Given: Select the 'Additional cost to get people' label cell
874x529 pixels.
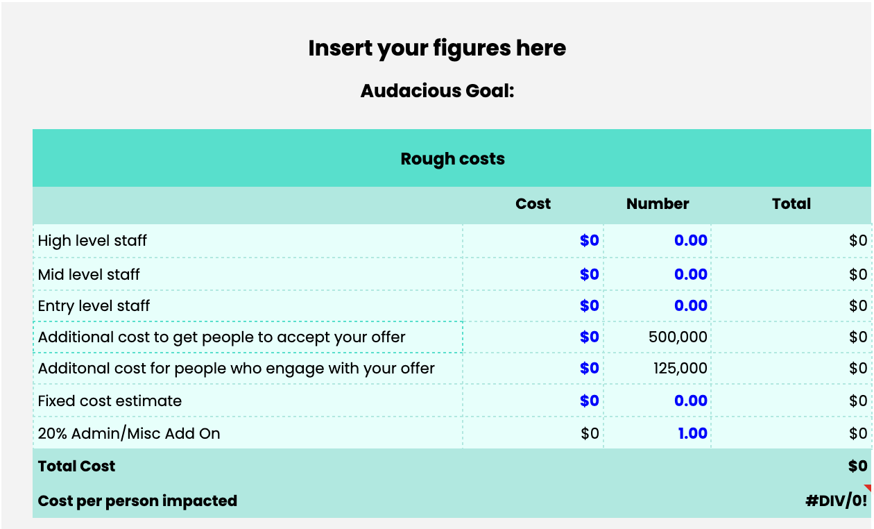Looking at the screenshot, I should [x=248, y=337].
